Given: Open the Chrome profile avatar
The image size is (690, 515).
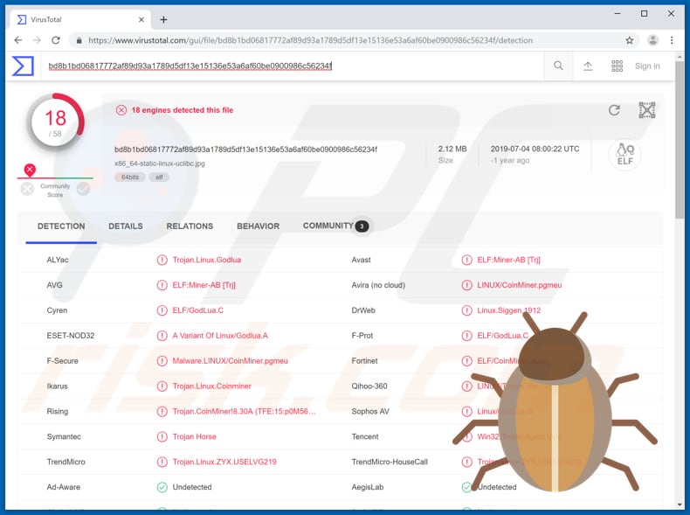Looking at the screenshot, I should (x=653, y=40).
